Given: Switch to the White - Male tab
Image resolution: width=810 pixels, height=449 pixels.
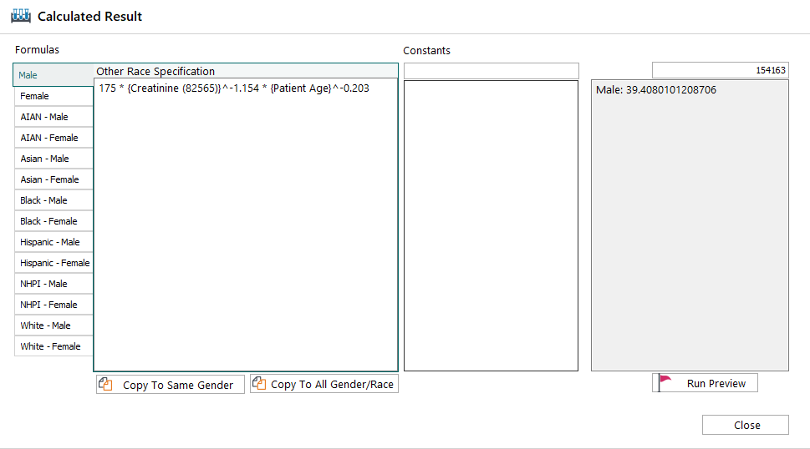Looking at the screenshot, I should tap(53, 325).
